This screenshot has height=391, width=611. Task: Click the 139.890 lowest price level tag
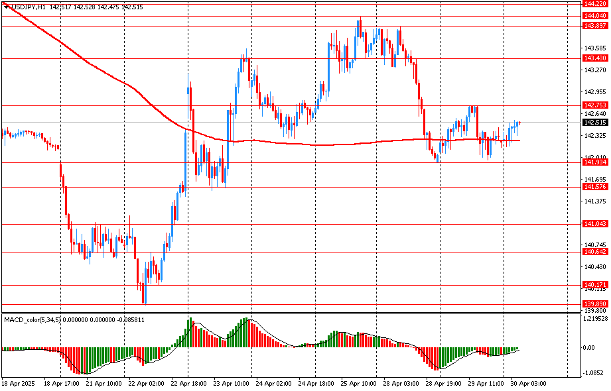(x=595, y=304)
